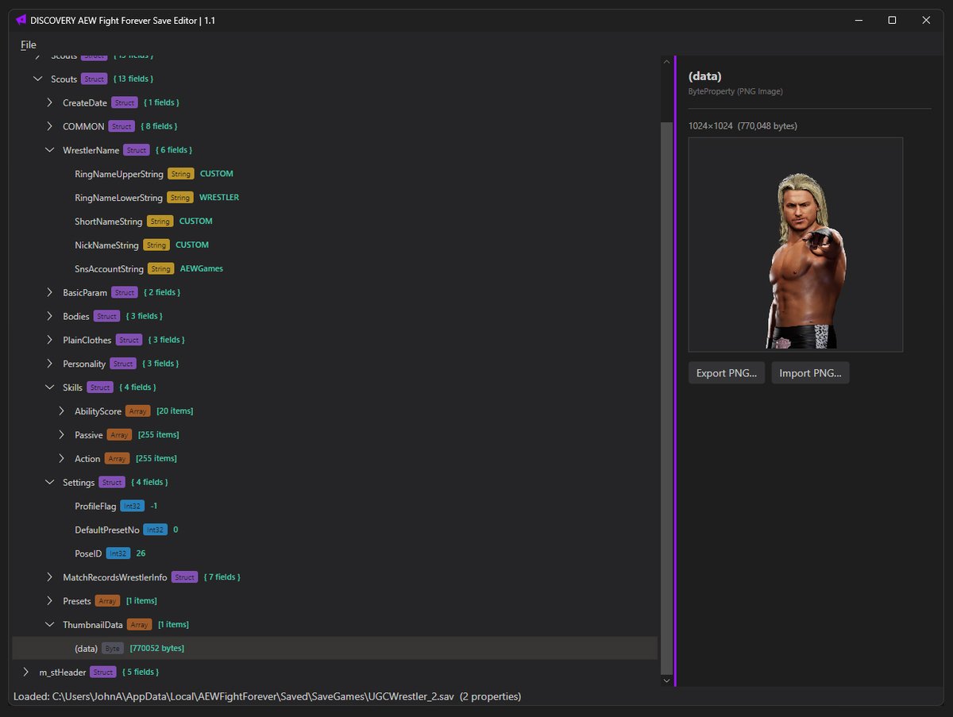Click the ByteProperty (PNG Image) label
Screen dimensions: 953x717
tap(735, 91)
